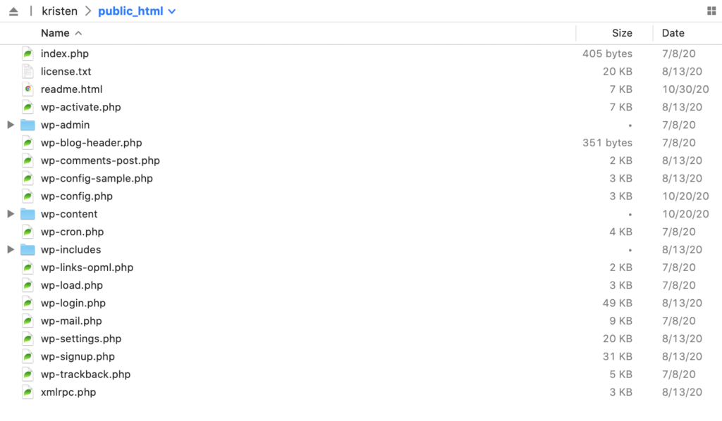This screenshot has width=722, height=421.
Task: Click the wp-links-opml.php file icon
Action: pos(27,268)
